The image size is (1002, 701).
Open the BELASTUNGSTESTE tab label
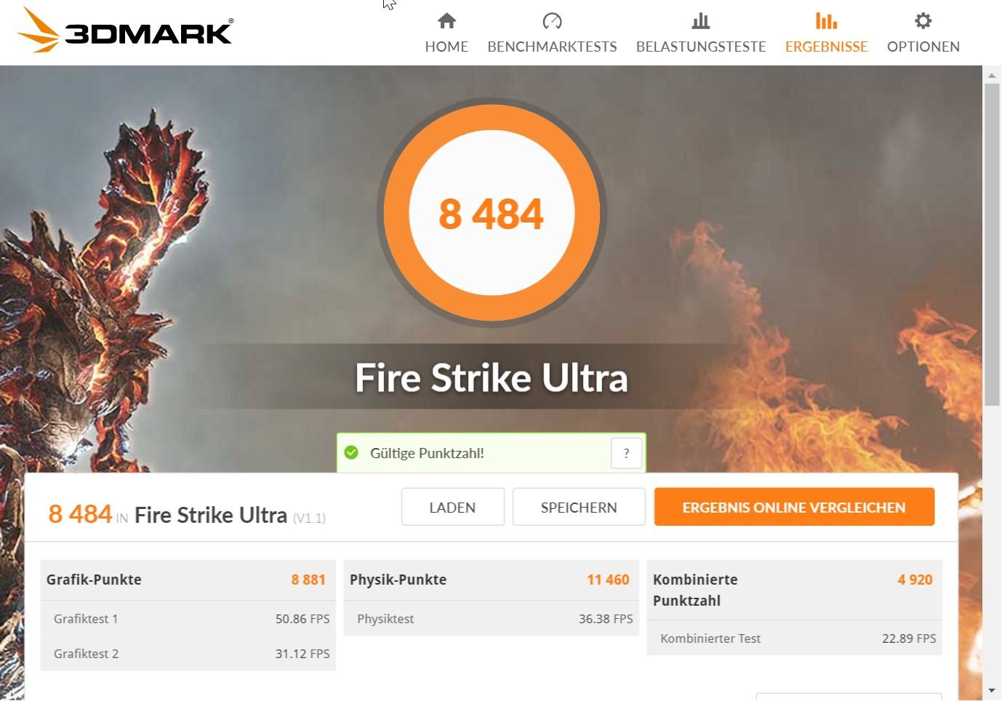click(701, 47)
